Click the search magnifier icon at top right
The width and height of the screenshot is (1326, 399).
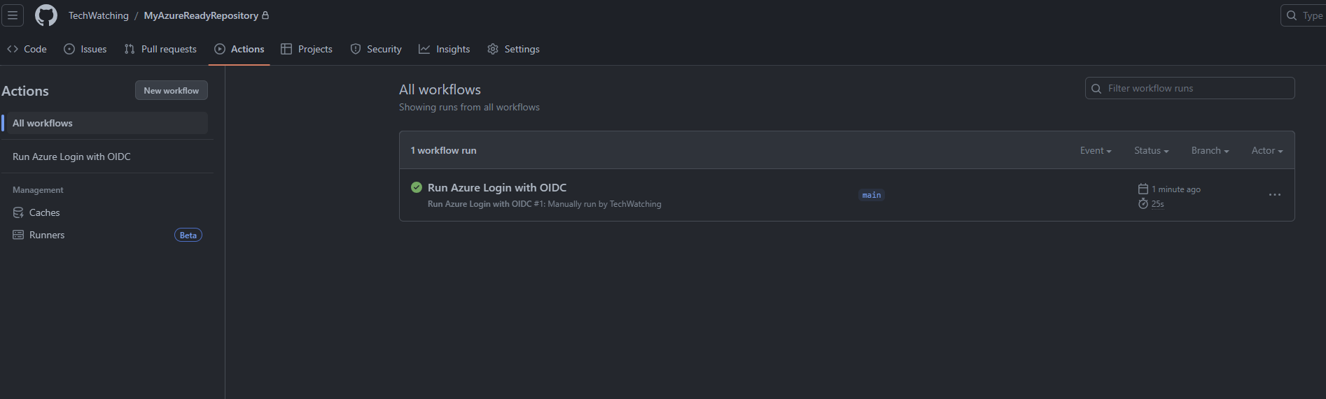pos(1292,15)
